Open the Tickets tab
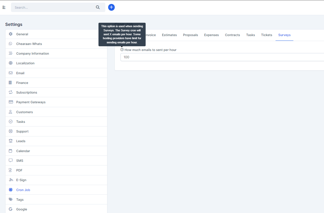Image resolution: width=324 pixels, height=213 pixels. click(266, 35)
